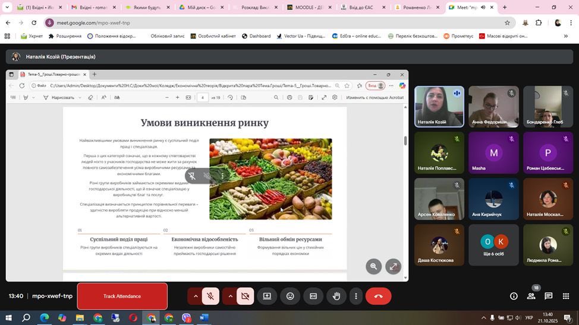Open the tab search dropdown arrow
579x325 pixels.
(7, 7)
